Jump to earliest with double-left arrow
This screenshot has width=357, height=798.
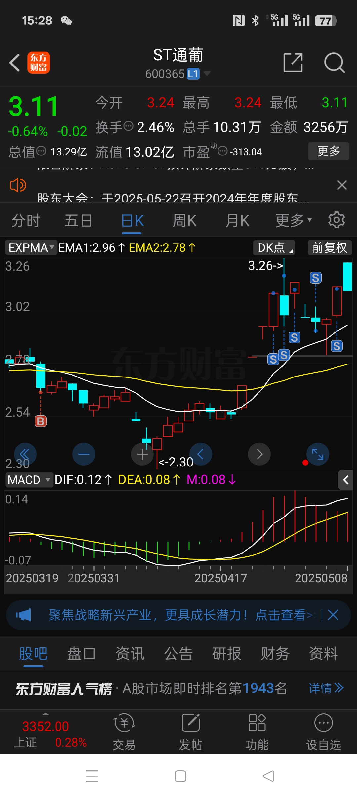tap(25, 454)
